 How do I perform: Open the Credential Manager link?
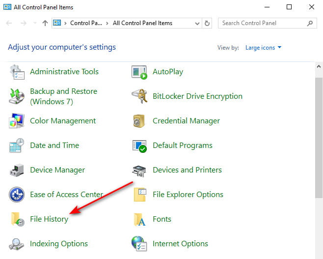[x=186, y=121]
